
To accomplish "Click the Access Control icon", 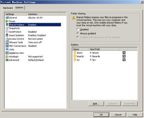I will [7, 39].
